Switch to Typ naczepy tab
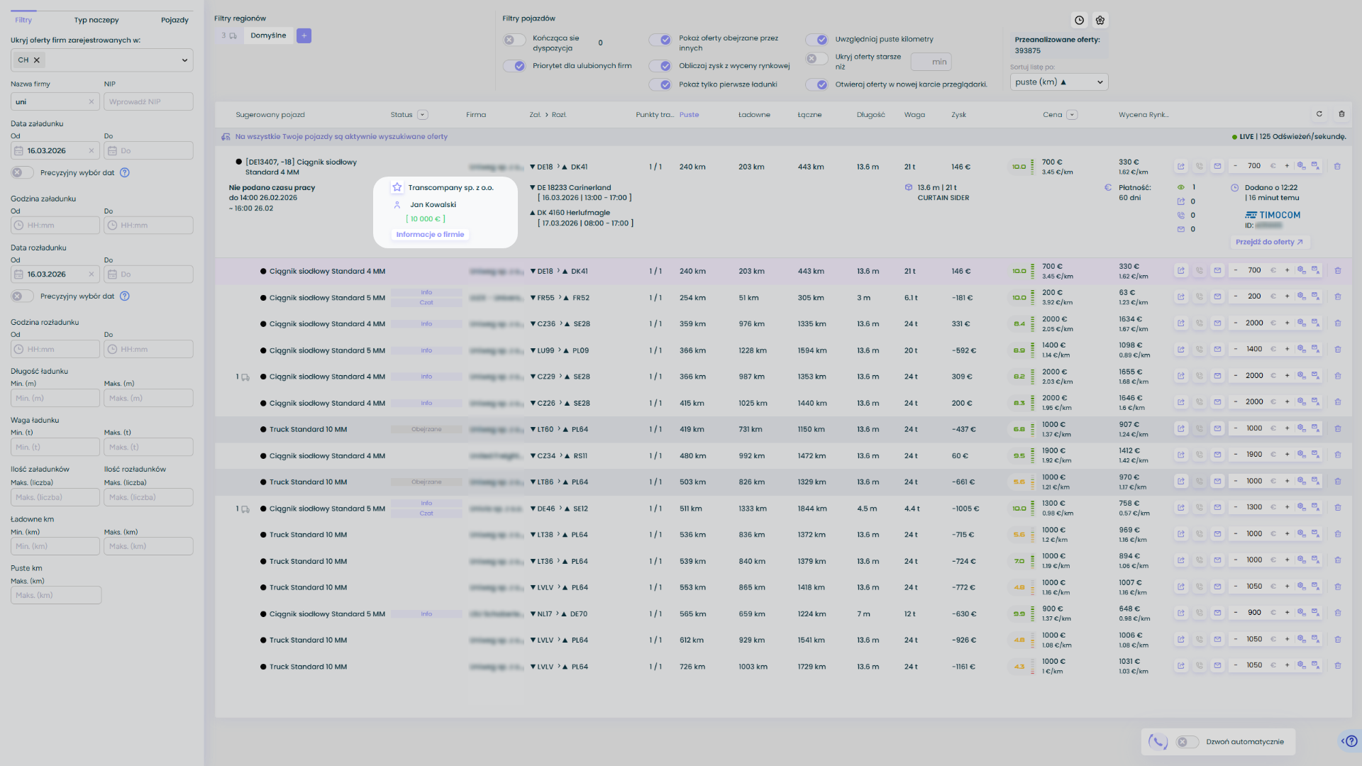Image resolution: width=1362 pixels, height=766 pixels. click(x=96, y=20)
